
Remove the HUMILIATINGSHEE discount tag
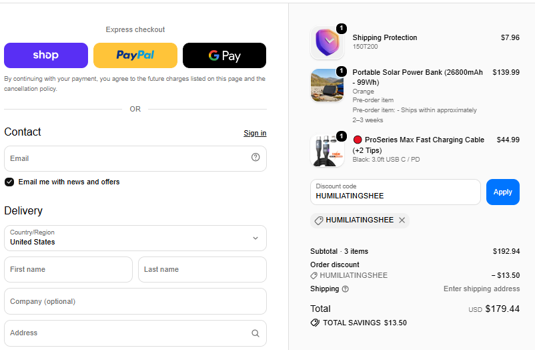coord(402,220)
